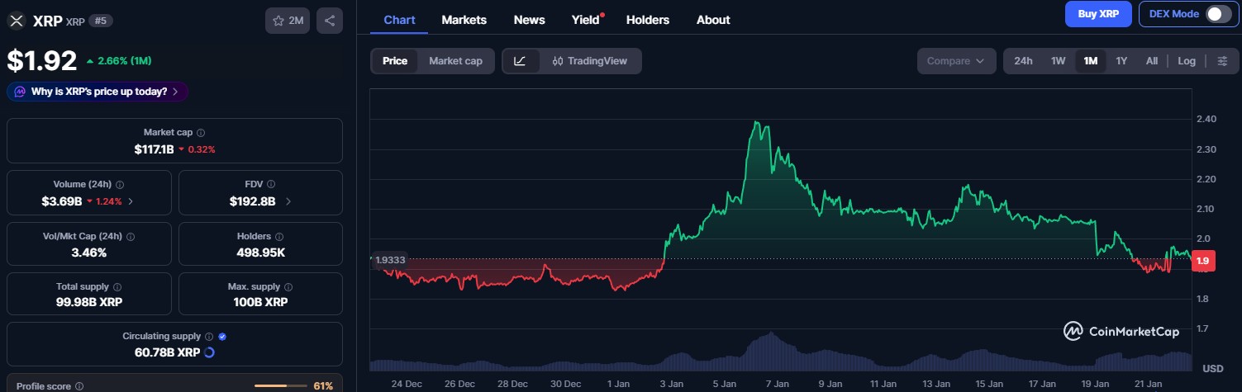Click the $117.1B market cap value
This screenshot has height=392, width=1242.
[x=155, y=149]
